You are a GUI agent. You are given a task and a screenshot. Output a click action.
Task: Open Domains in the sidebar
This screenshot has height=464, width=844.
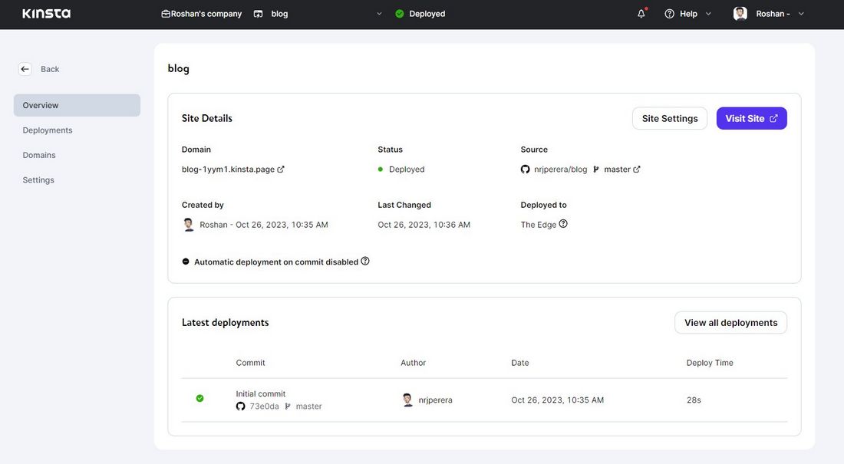point(39,155)
